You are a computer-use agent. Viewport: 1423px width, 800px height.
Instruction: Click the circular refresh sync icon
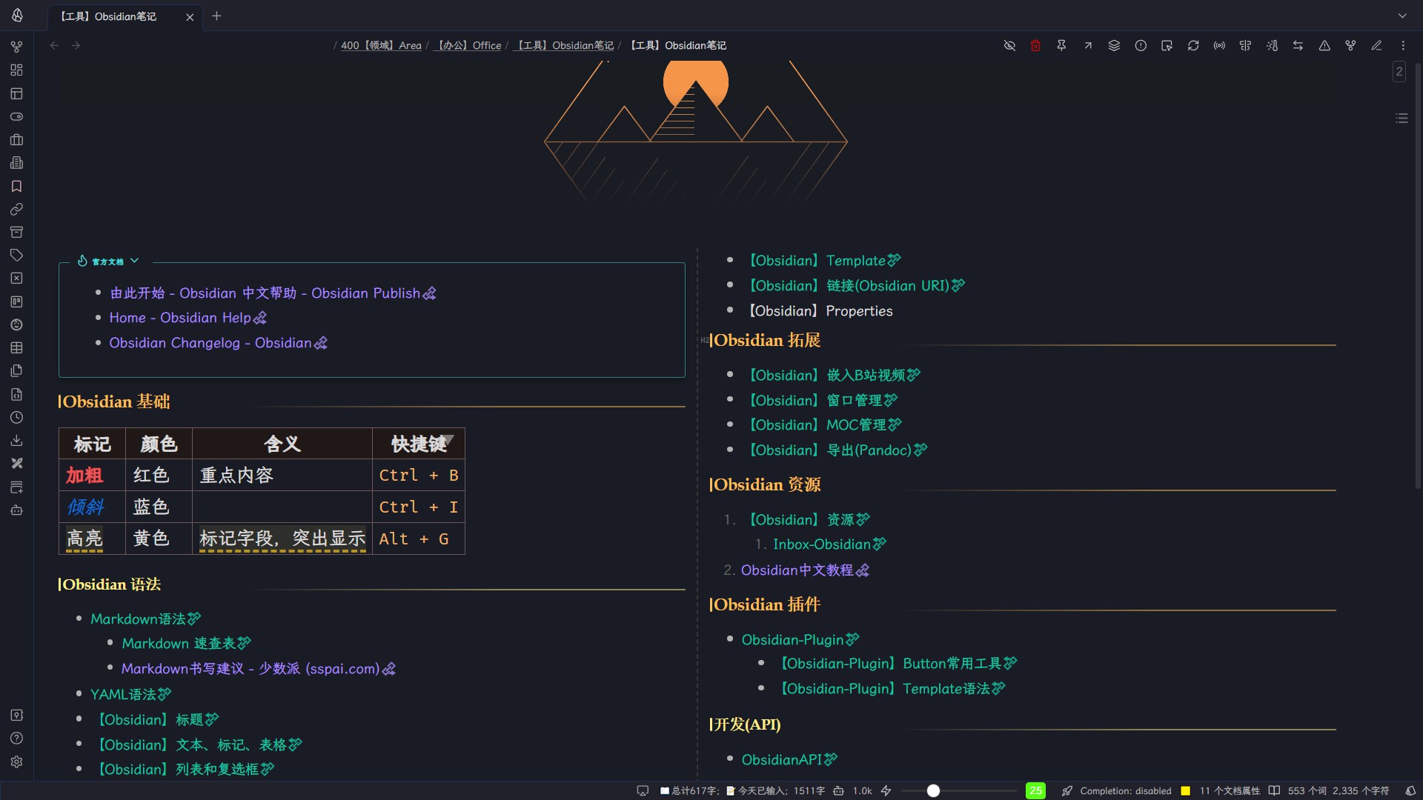point(1193,45)
